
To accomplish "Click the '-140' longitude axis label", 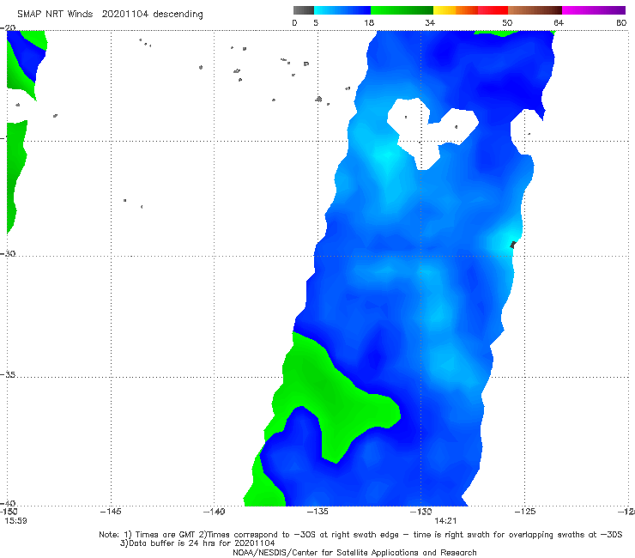I will click(214, 512).
